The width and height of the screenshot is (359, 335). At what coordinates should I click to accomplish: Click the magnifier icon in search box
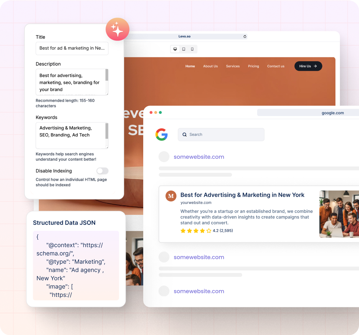pos(185,135)
